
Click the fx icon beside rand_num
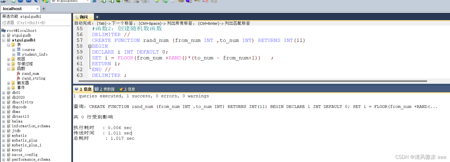click(x=18, y=73)
